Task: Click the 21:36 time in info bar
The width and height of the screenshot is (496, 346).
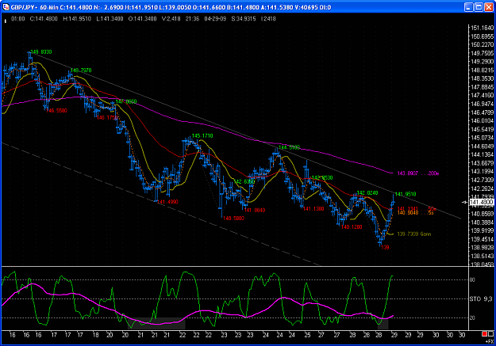Action: [192, 19]
